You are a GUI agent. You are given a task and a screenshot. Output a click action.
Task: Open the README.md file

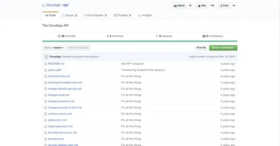click(x=56, y=64)
